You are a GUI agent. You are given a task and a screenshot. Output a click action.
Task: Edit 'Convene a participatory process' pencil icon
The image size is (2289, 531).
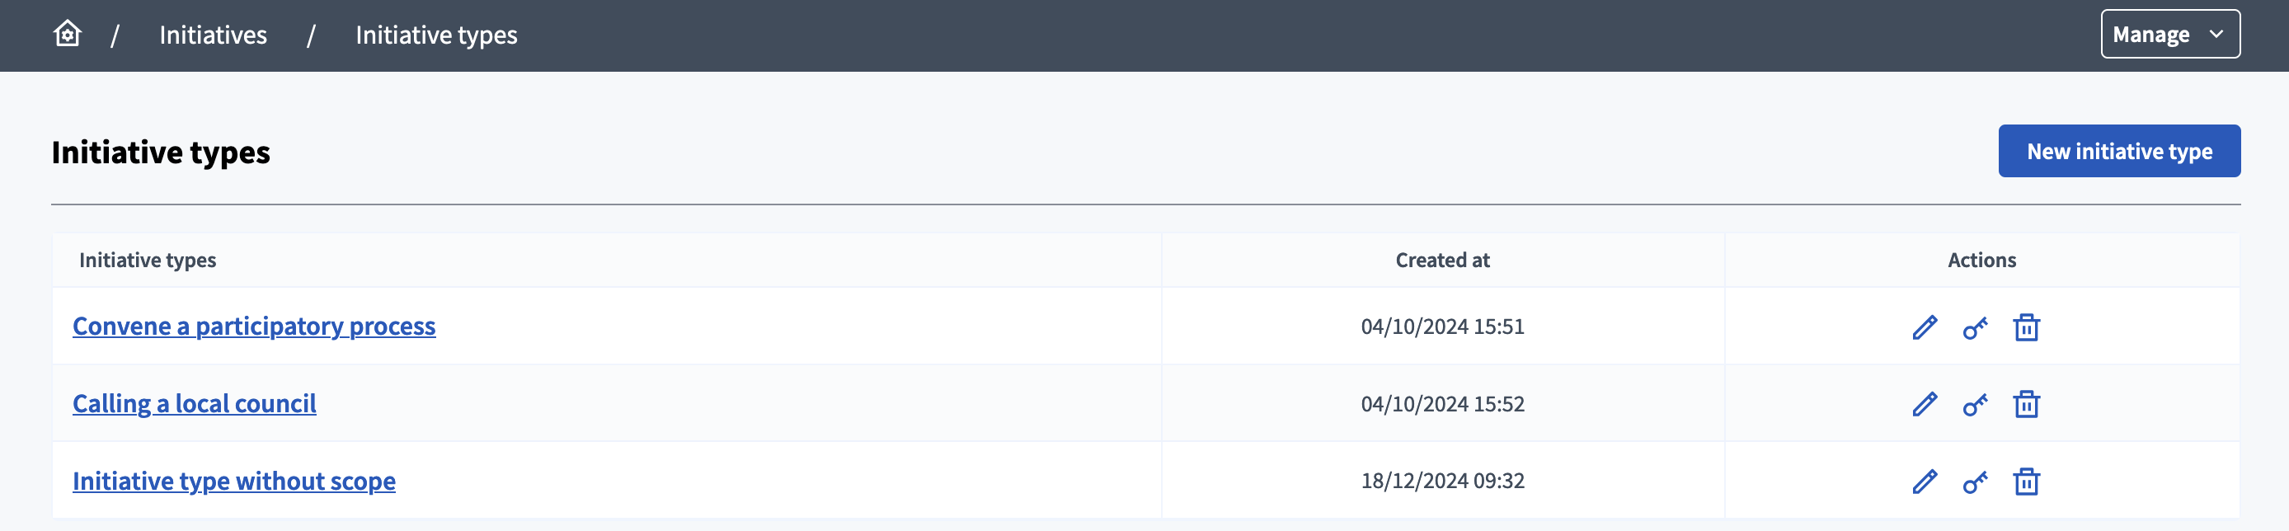(x=1925, y=327)
